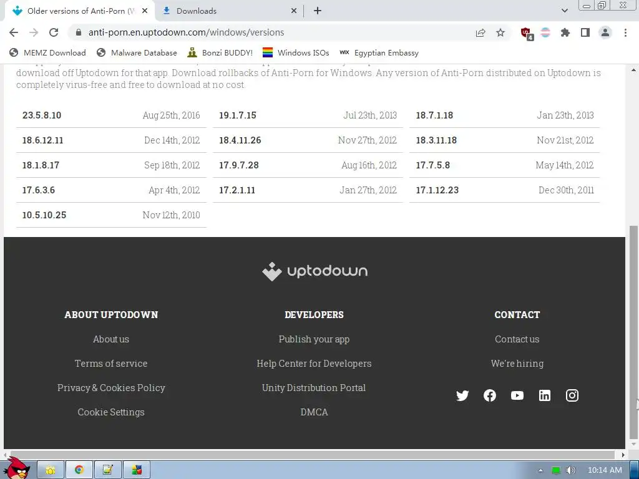The image size is (639, 479).
Task: Open Terms of service link
Action: coord(111,364)
